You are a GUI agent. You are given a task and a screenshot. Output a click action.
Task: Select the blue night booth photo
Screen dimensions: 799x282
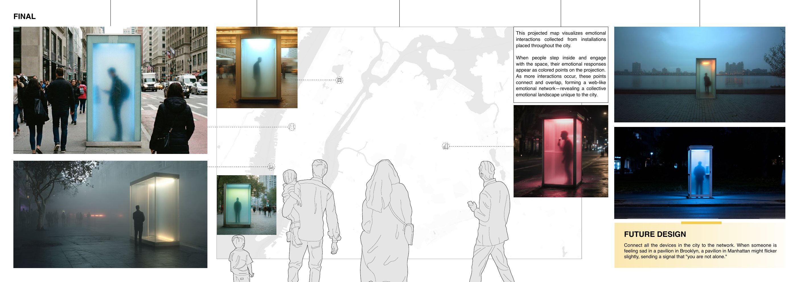click(699, 173)
